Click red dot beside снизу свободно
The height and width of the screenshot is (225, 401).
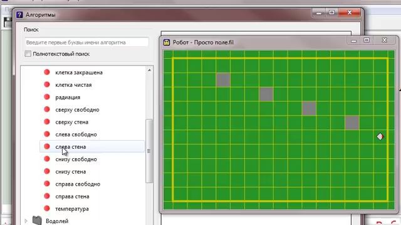47,159
